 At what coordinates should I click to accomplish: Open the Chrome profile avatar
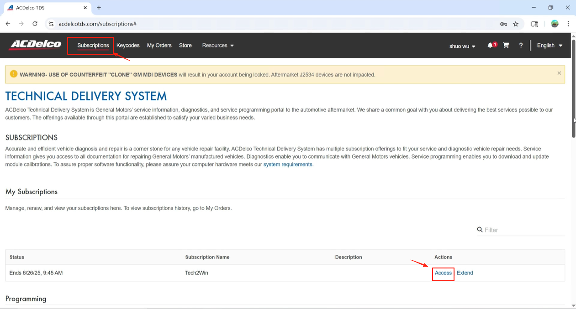pos(555,24)
